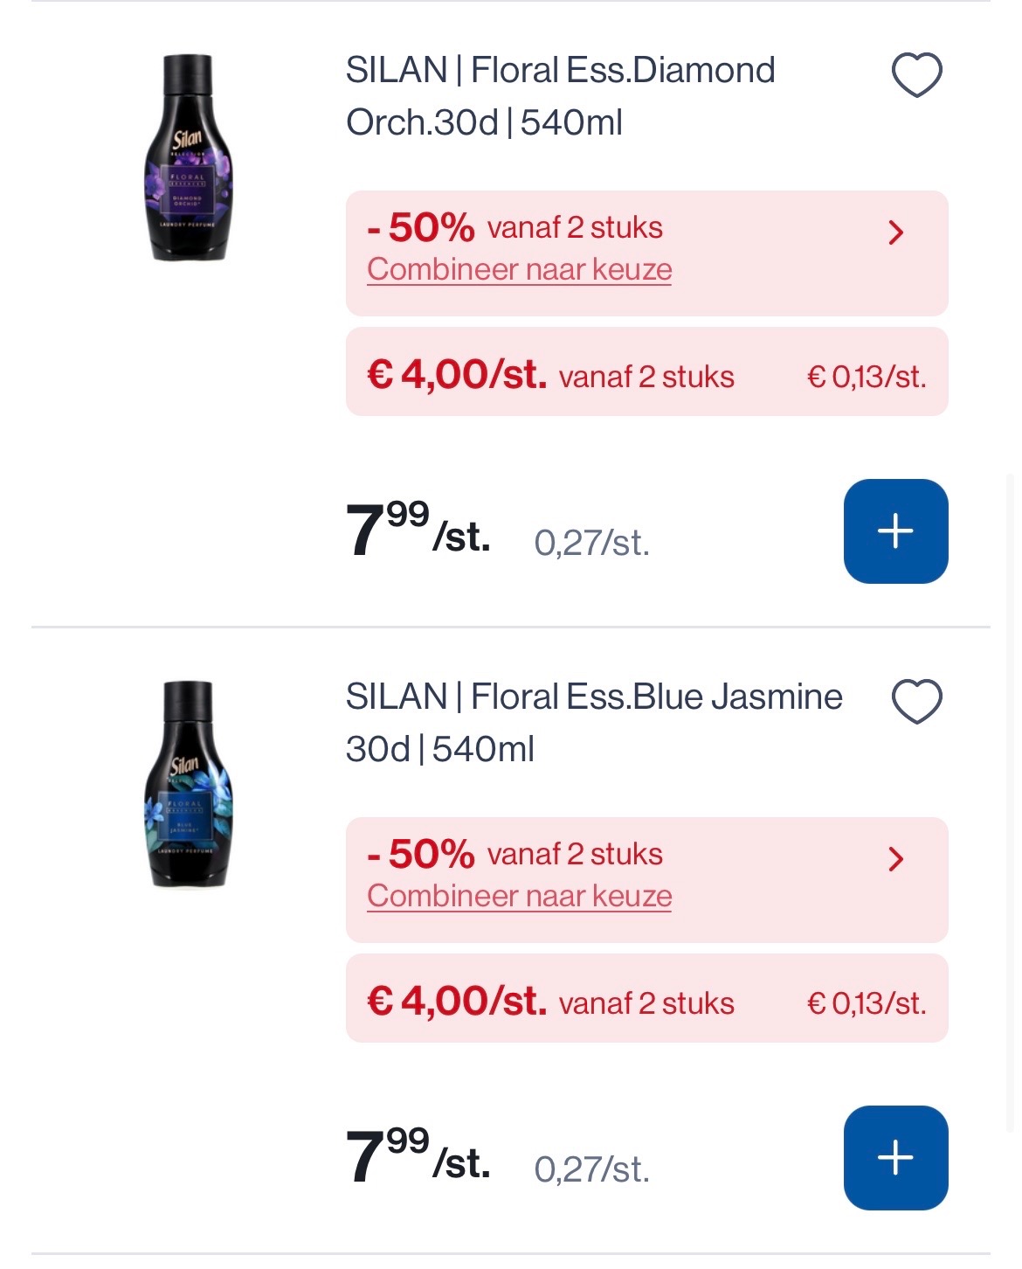This screenshot has height=1269, width=1022.
Task: Add Blue Jasmine Silan to cart
Action: 895,1158
